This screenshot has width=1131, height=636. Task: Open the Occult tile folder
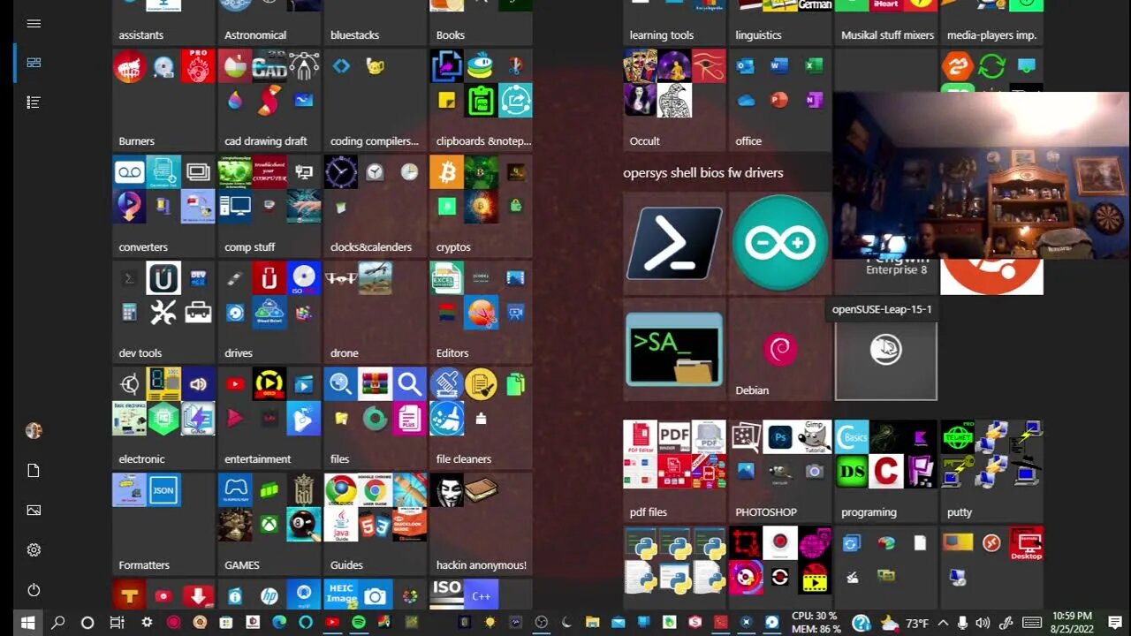coord(675,99)
